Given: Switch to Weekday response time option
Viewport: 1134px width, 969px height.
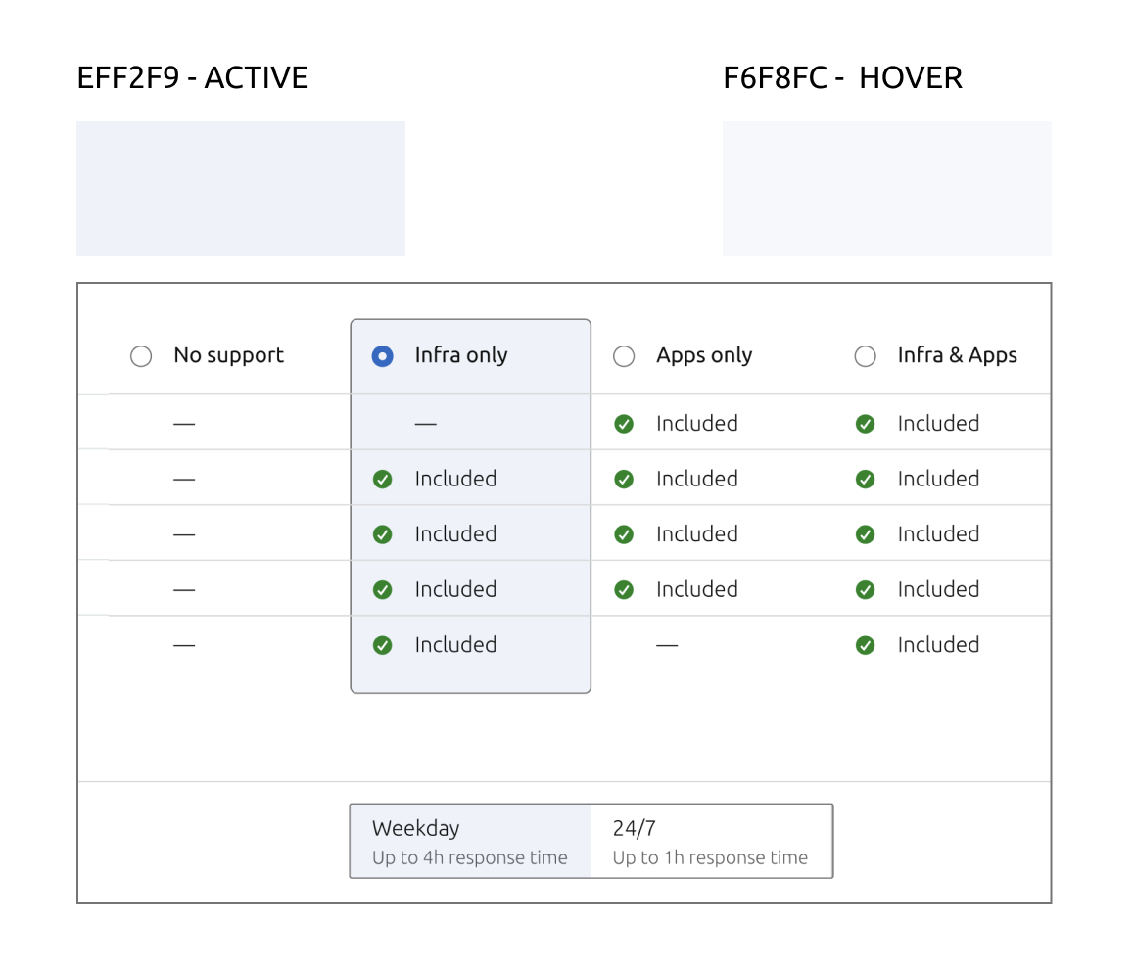Looking at the screenshot, I should 471,841.
